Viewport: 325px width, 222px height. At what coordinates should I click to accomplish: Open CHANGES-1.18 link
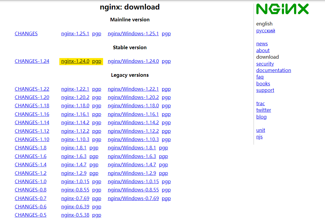[32, 106]
